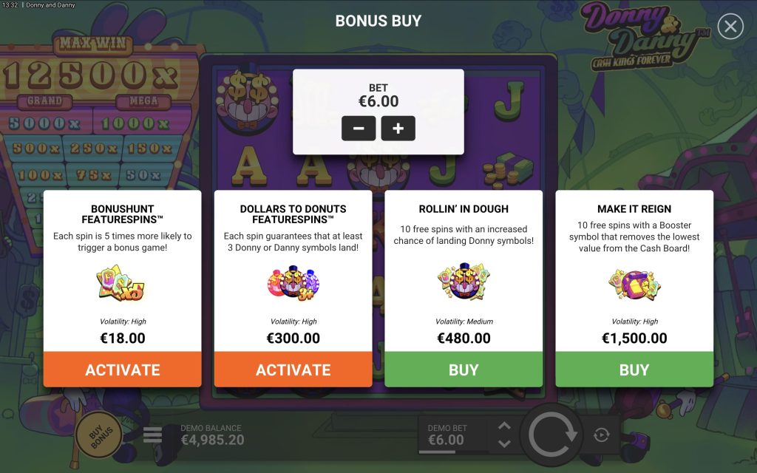The image size is (757, 473).
Task: Raise demo bet with the up chevron
Action: point(504,426)
